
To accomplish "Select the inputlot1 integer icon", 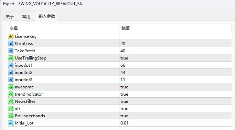I will click(x=11, y=65).
